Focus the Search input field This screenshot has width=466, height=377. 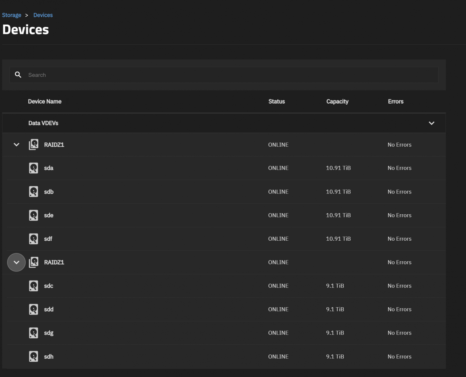coord(224,75)
